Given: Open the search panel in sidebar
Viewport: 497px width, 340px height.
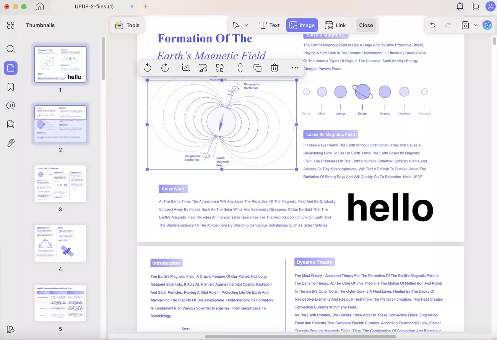Looking at the screenshot, I should pyautogui.click(x=11, y=49).
